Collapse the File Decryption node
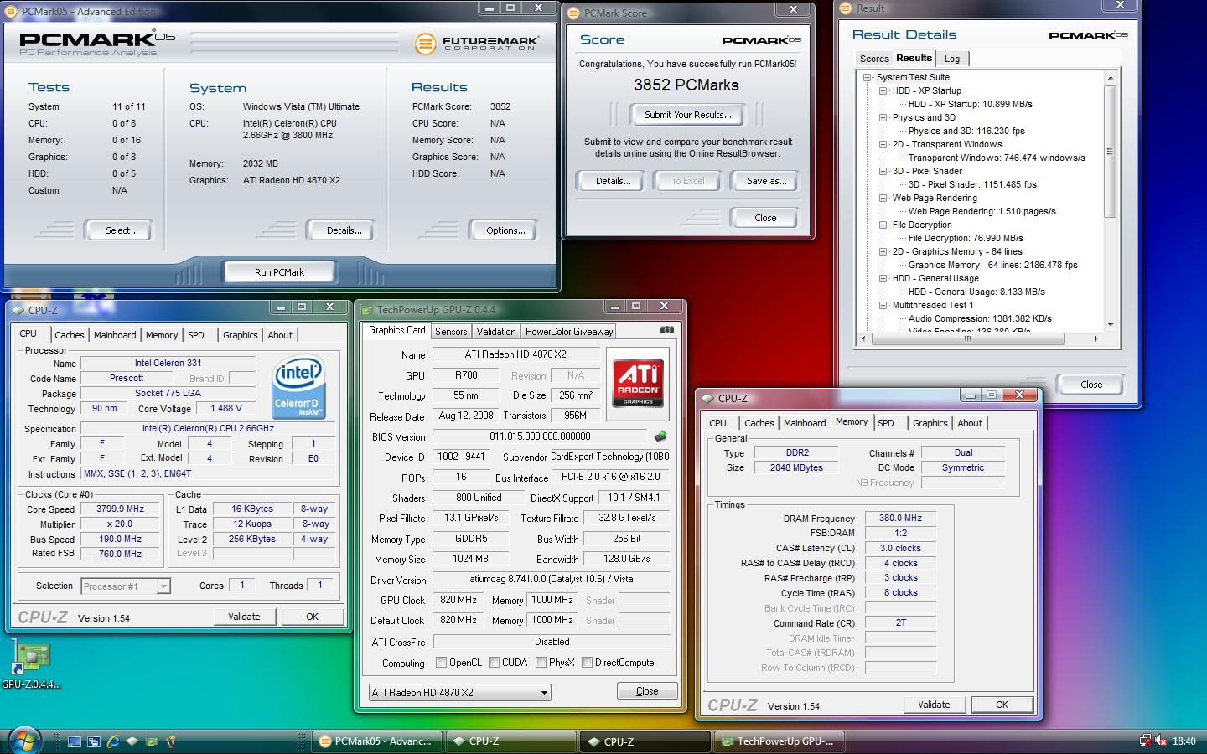 pos(883,225)
